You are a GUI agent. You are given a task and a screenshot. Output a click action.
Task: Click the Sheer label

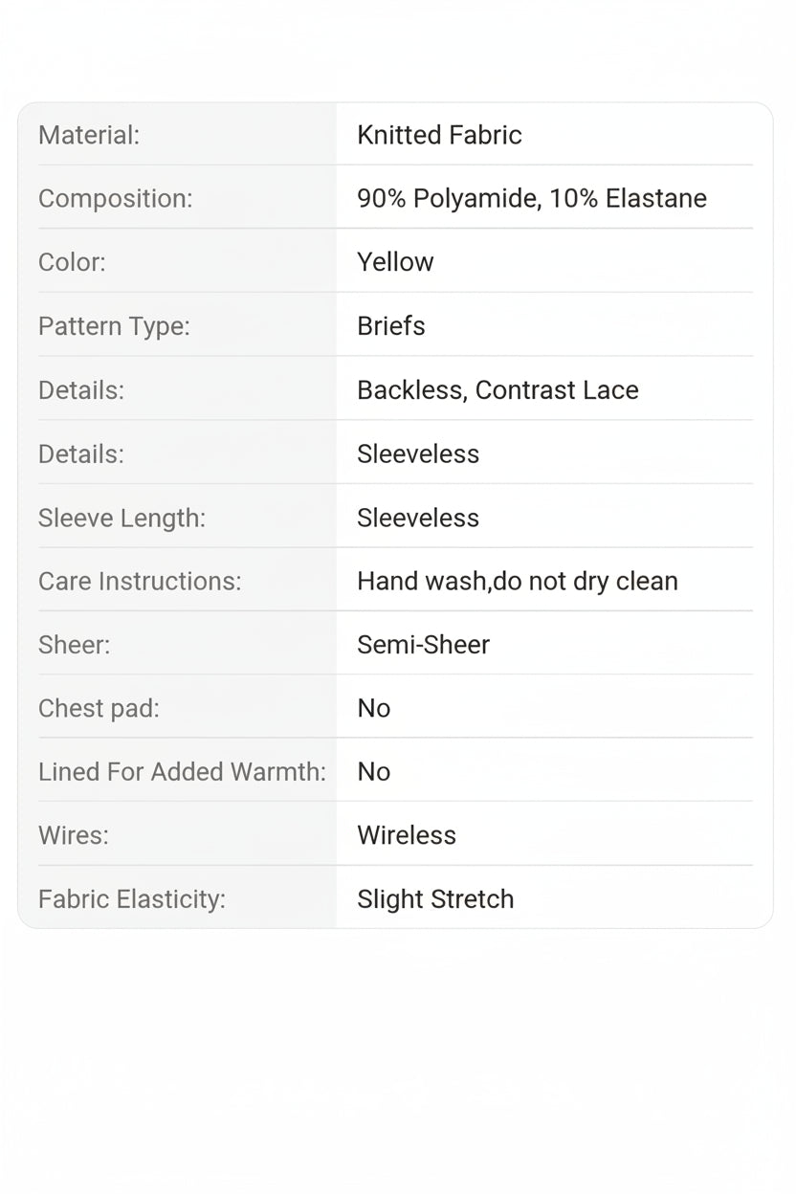75,645
